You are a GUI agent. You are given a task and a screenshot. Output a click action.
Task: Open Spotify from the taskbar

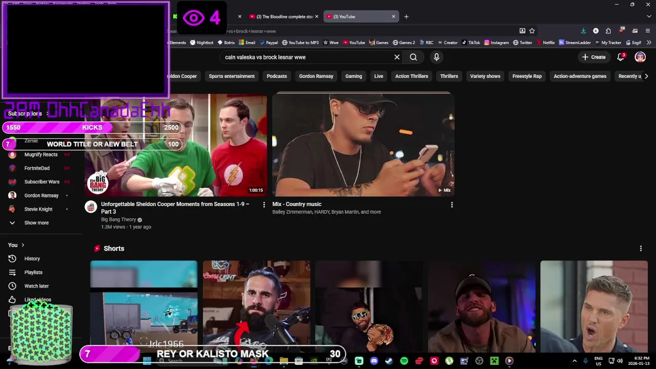pos(404,361)
